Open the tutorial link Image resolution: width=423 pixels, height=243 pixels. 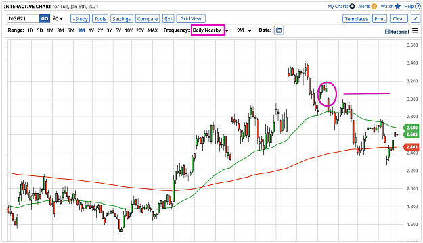coord(397,32)
